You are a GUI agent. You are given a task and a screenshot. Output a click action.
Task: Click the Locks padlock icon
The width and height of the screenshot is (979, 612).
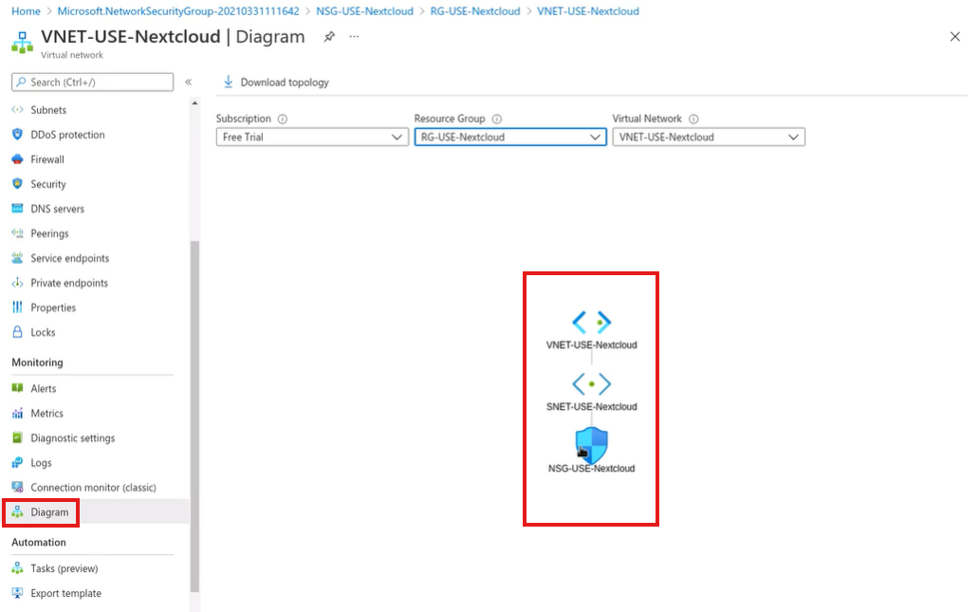17,332
